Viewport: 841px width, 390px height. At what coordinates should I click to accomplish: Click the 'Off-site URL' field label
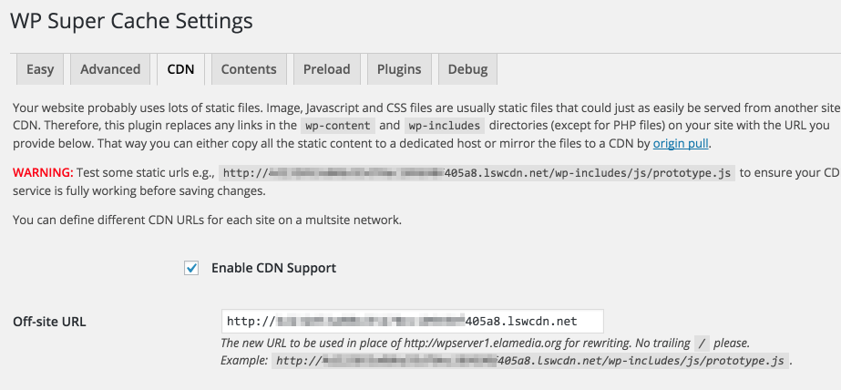tap(49, 321)
